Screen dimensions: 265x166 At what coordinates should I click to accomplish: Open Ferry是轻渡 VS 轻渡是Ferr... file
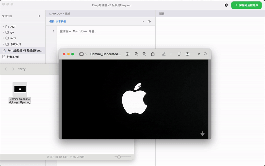coord(23,51)
